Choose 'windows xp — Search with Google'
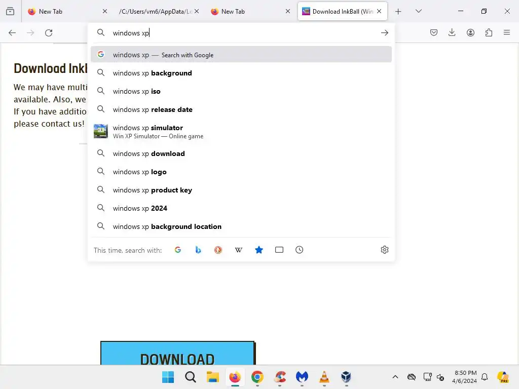Image resolution: width=519 pixels, height=389 pixels. (x=241, y=55)
